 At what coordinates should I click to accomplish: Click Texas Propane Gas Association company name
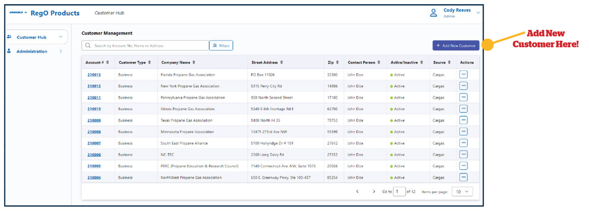click(x=186, y=121)
